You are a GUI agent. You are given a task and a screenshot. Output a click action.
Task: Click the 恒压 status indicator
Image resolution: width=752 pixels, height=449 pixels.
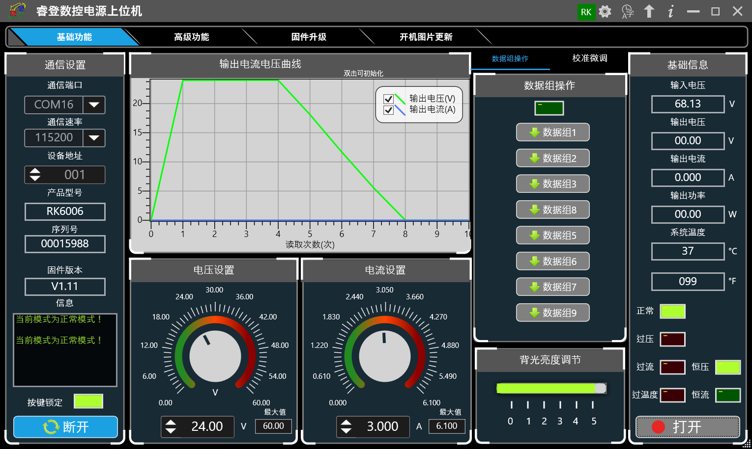[728, 367]
